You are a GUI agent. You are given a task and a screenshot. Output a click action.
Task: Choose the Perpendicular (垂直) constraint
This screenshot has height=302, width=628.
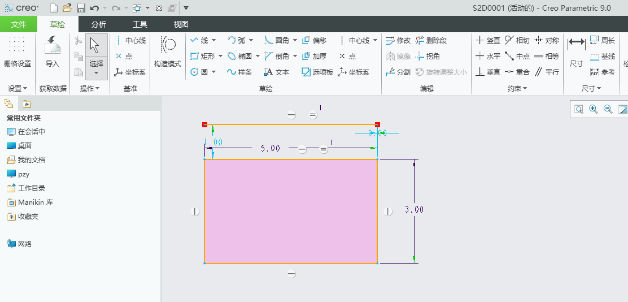(487, 72)
